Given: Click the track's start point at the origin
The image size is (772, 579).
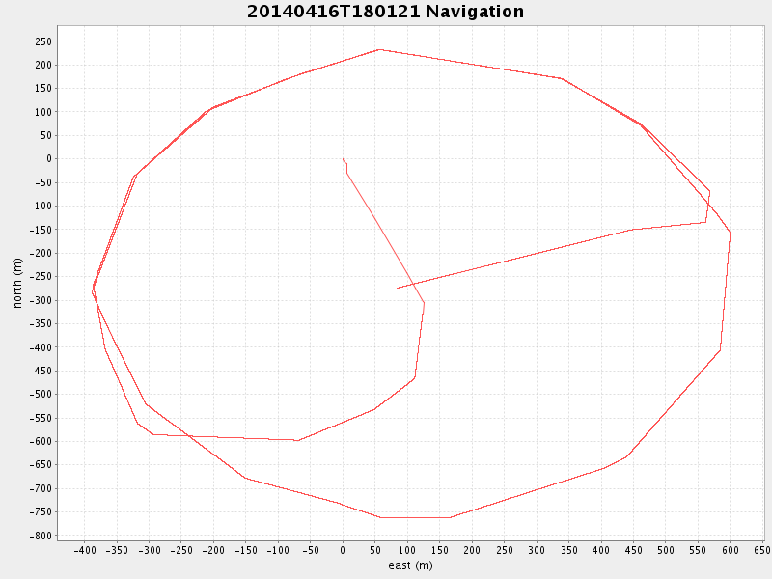Looking at the screenshot, I should 343,159.
